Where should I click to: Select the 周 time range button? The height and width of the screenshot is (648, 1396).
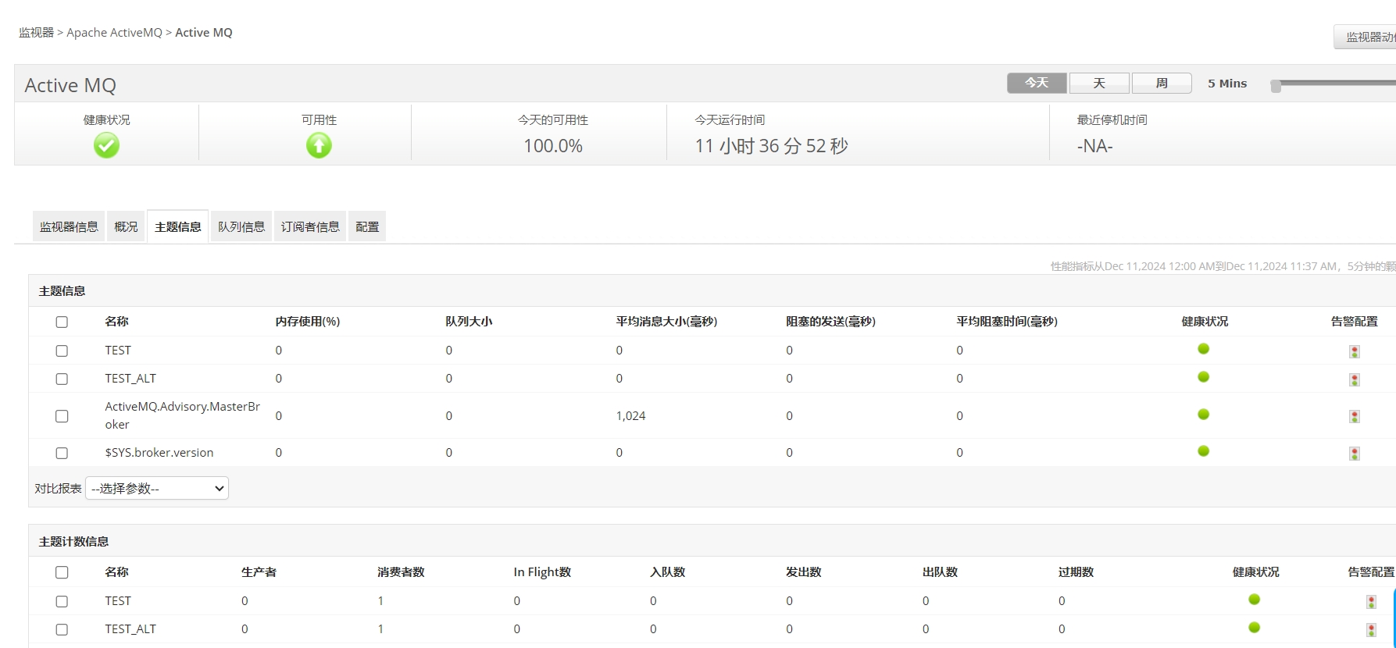1162,83
